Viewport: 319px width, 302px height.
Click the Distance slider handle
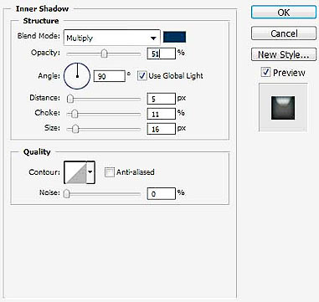(x=70, y=99)
